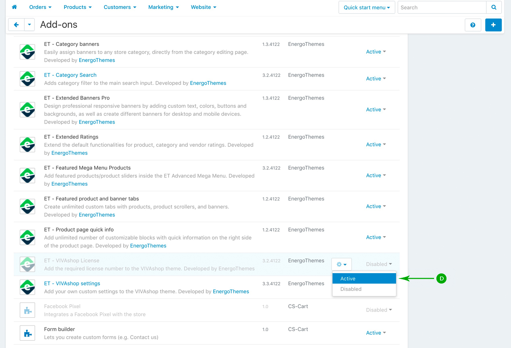The image size is (511, 348).
Task: Open the ET - VIVAshop settings add-on link
Action: point(72,284)
